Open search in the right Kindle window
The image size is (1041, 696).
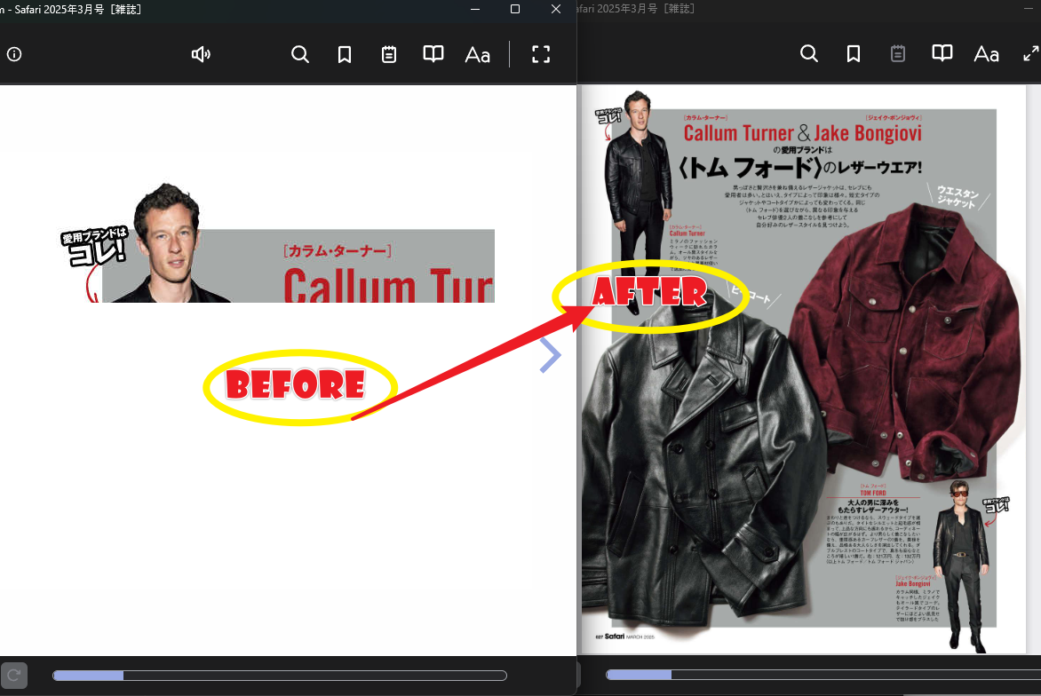pyautogui.click(x=808, y=54)
